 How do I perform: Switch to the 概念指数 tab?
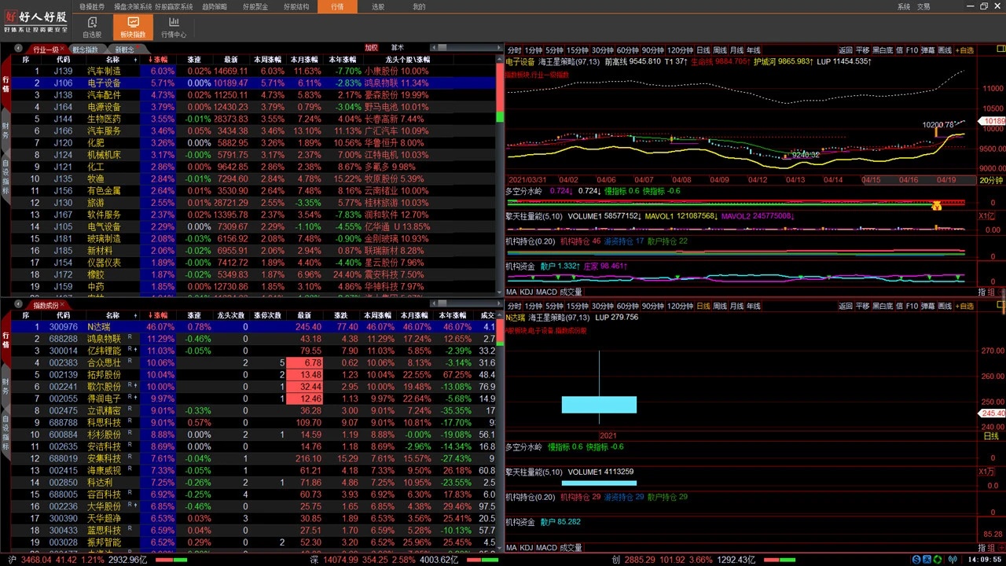tap(85, 50)
